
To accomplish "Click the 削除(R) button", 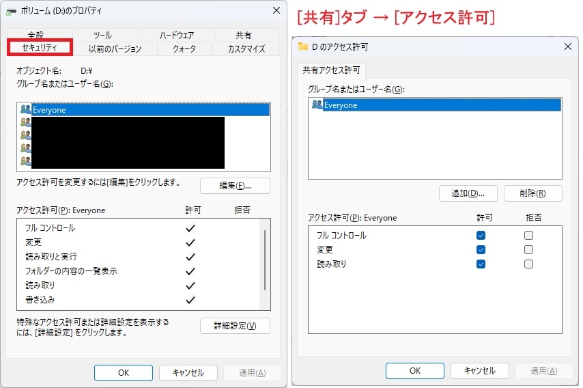I will tap(532, 193).
